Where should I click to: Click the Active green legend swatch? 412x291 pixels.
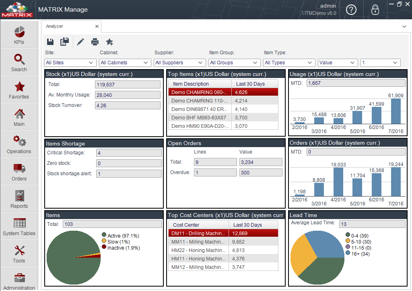[104, 235]
